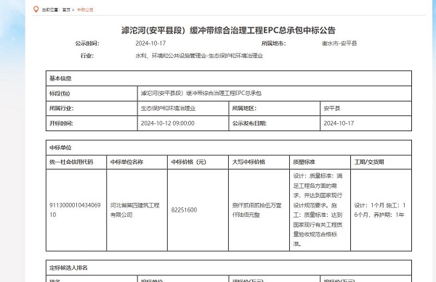Select the unified social credit code value
This screenshot has width=436, height=282.
[x=75, y=210]
